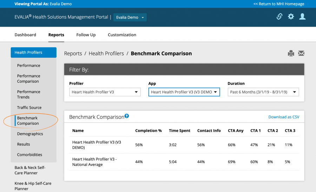Image resolution: width=316 pixels, height=192 pixels.
Task: Select the Reports tab
Action: coord(56,35)
